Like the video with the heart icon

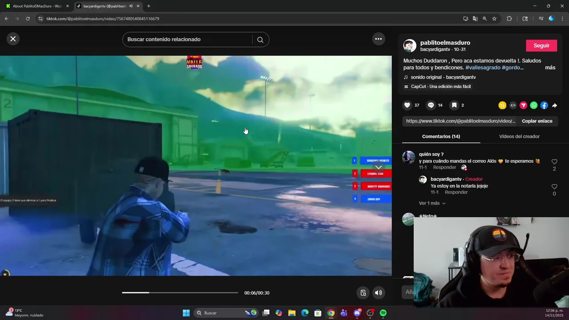tap(407, 105)
